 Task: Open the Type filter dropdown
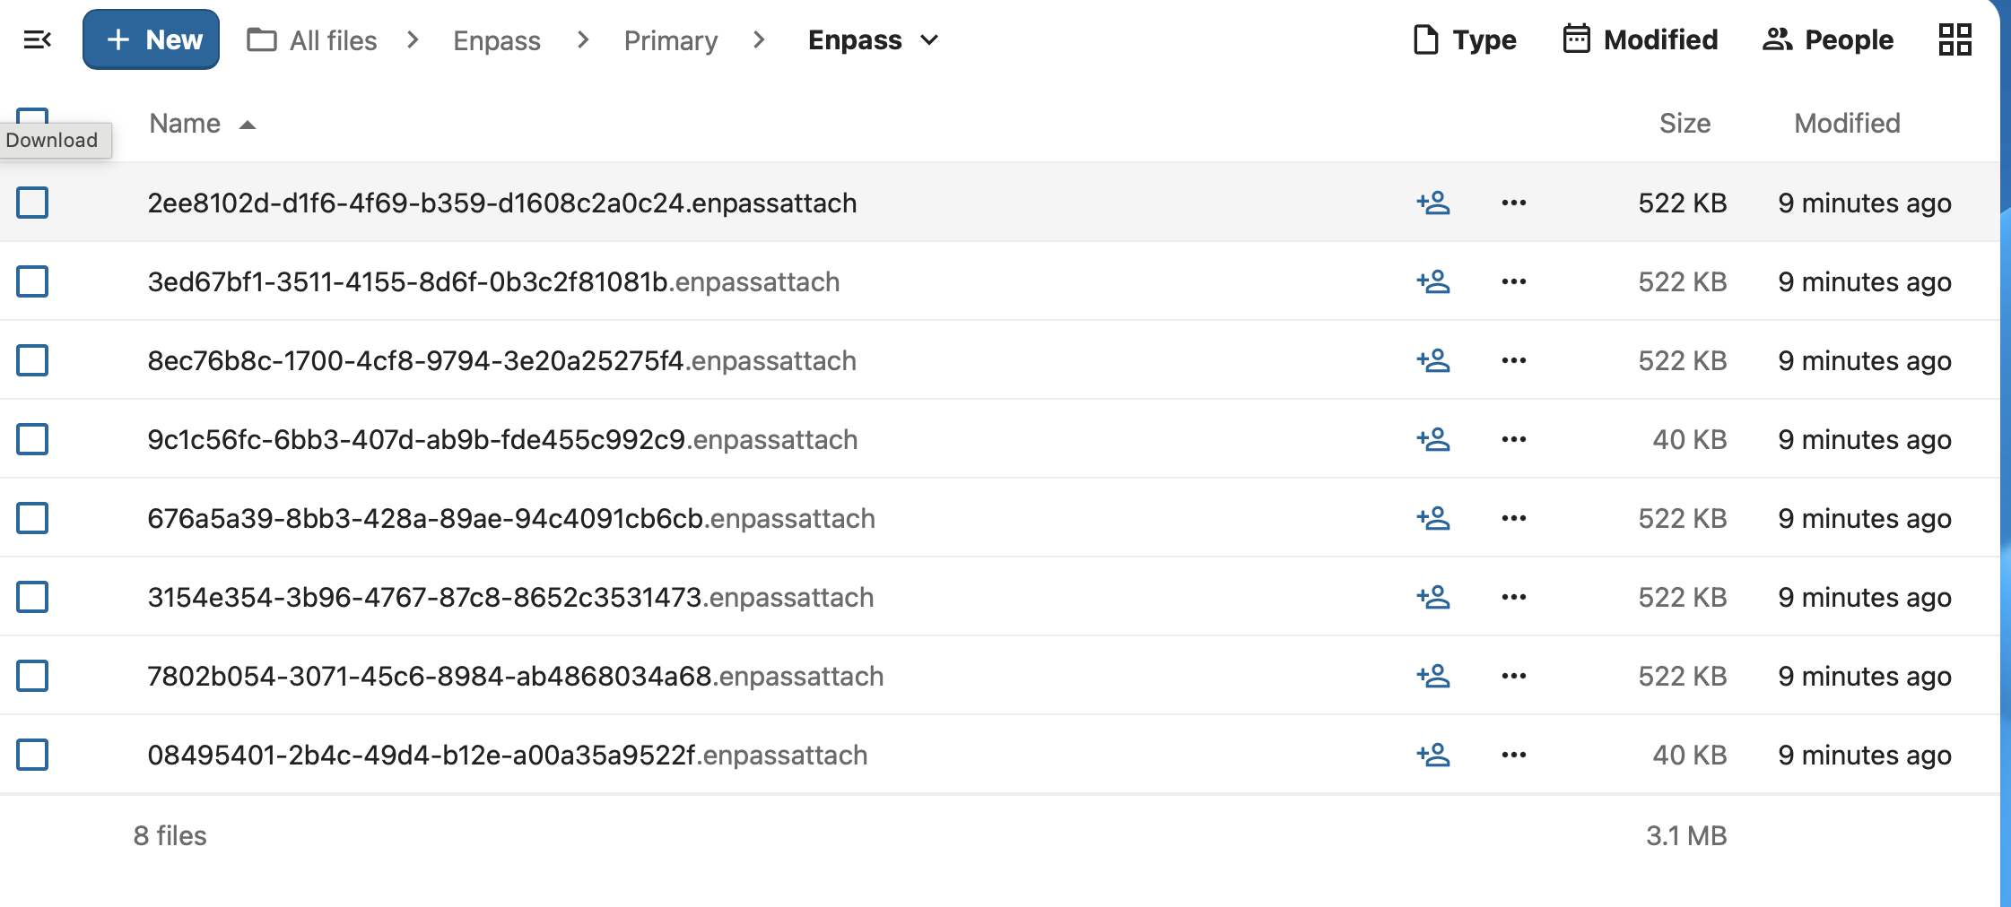1464,40
